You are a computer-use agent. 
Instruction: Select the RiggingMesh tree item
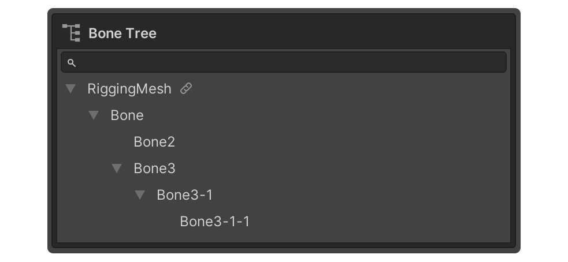point(129,89)
